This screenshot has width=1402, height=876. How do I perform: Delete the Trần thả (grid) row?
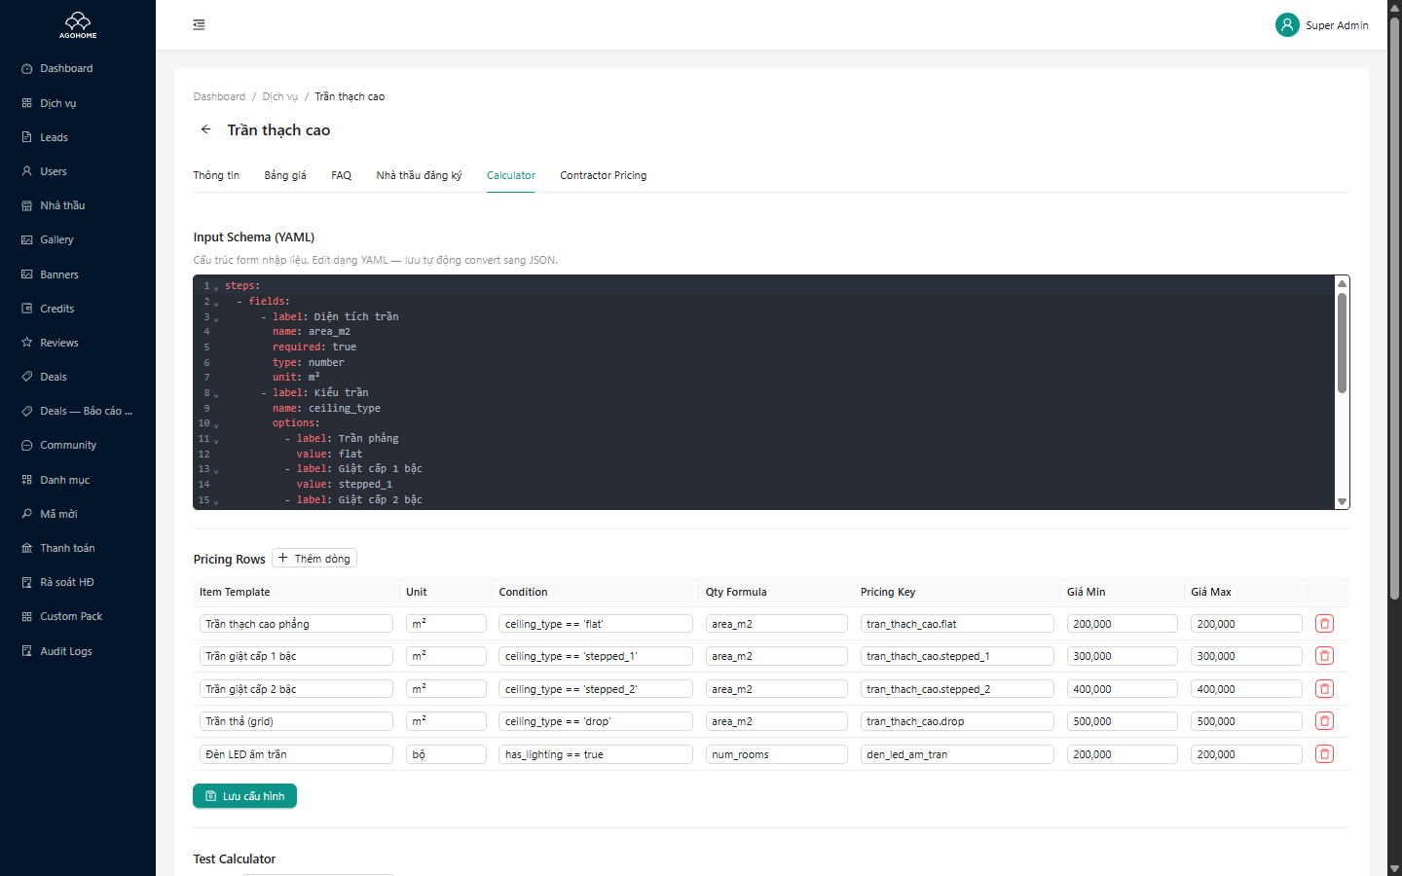coord(1324,721)
